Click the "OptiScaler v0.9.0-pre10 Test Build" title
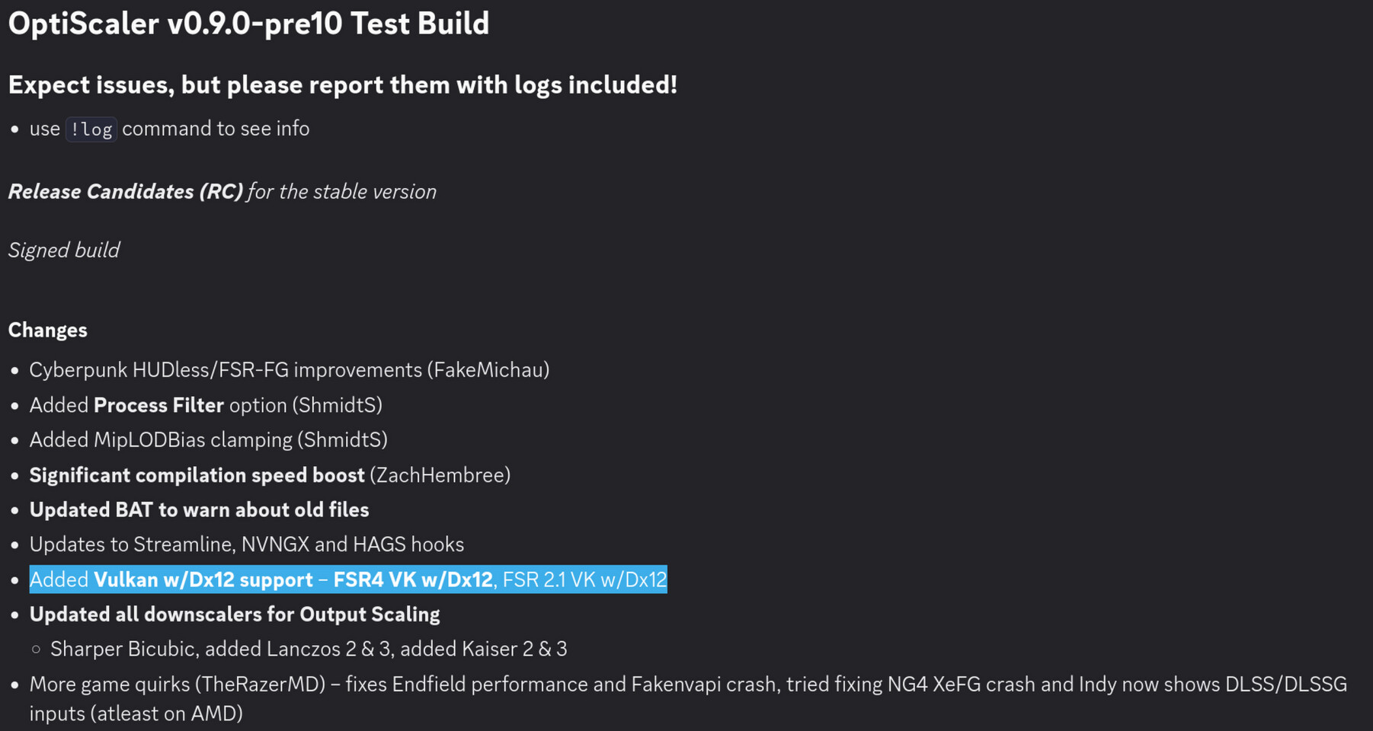 click(248, 24)
